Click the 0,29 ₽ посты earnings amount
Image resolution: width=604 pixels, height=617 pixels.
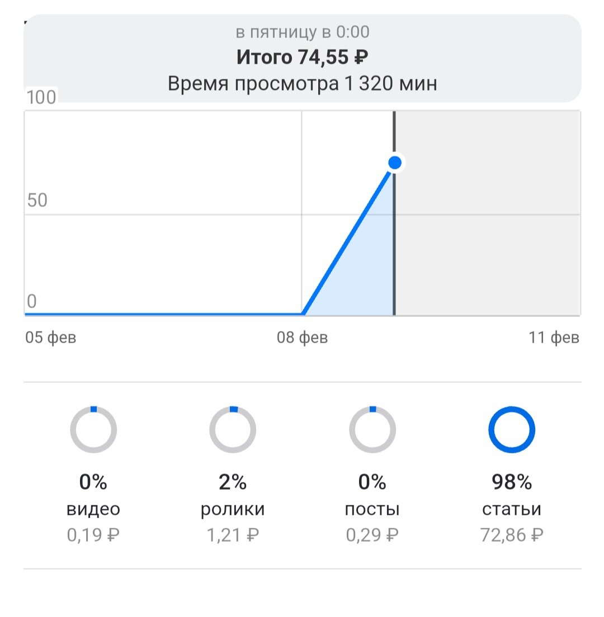click(x=372, y=535)
